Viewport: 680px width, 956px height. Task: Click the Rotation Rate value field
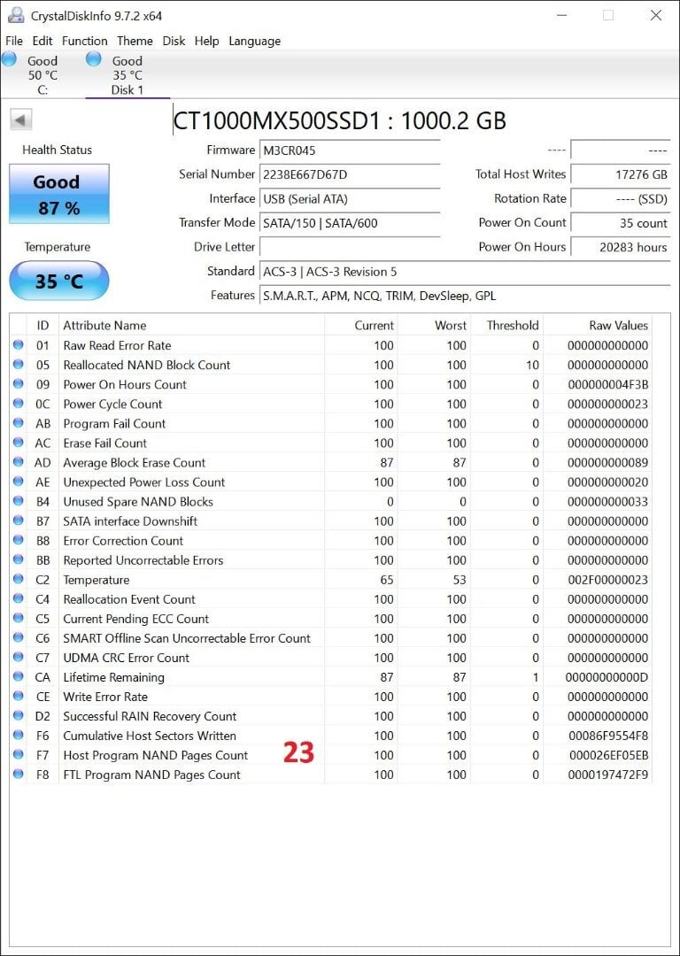620,199
